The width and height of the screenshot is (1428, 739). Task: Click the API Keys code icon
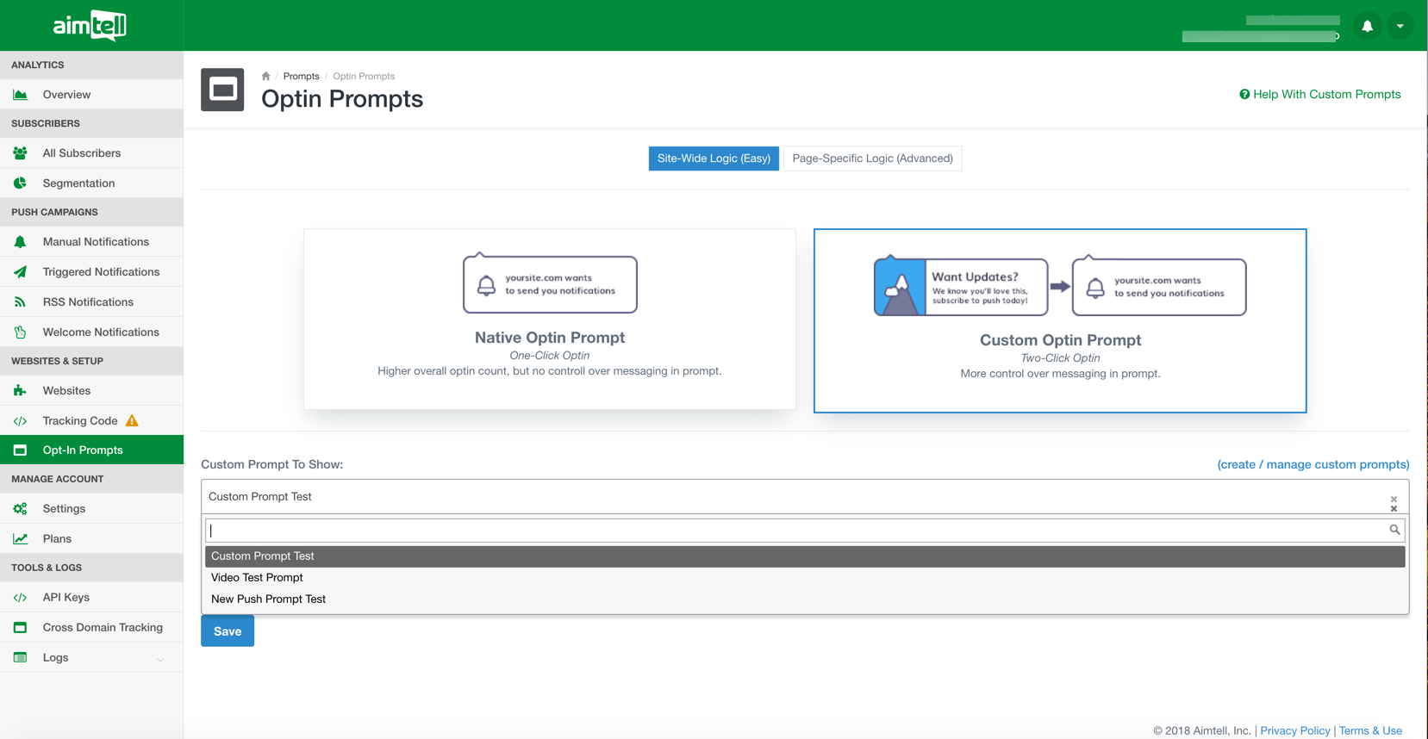20,598
